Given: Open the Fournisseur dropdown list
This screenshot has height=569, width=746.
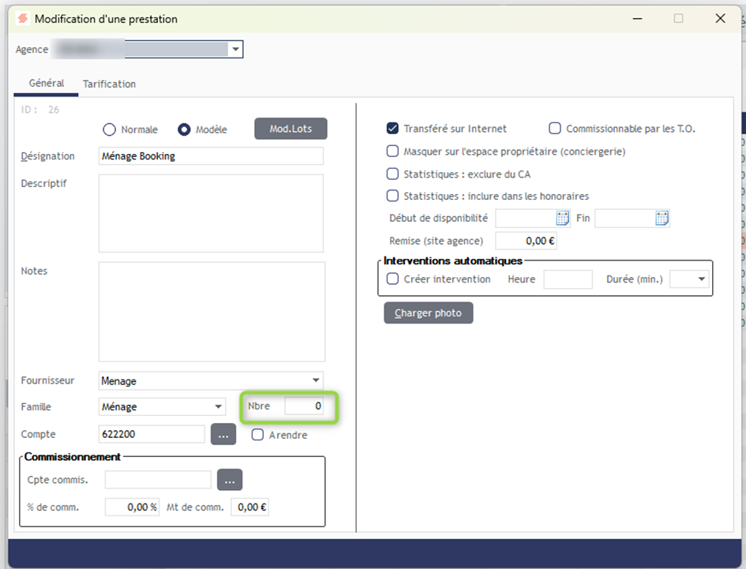Looking at the screenshot, I should tap(316, 381).
